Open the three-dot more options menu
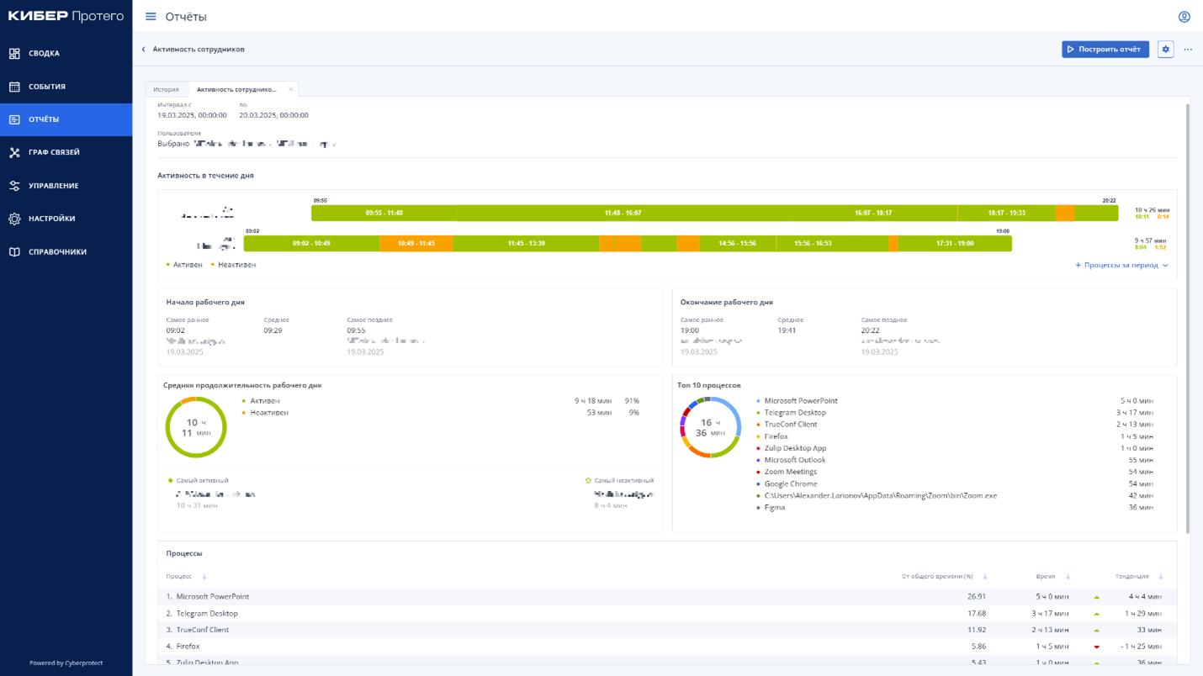 [1188, 50]
